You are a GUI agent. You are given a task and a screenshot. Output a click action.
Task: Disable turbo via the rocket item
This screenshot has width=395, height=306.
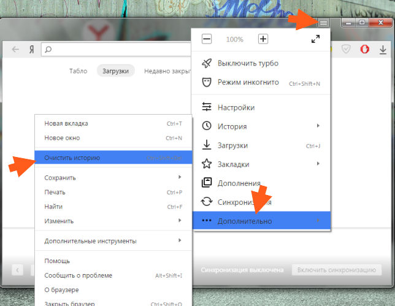pyautogui.click(x=248, y=63)
